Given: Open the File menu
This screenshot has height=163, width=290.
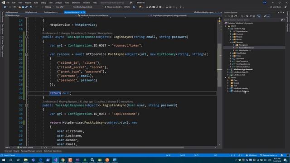Looking at the screenshot, I should click(x=8, y=3).
